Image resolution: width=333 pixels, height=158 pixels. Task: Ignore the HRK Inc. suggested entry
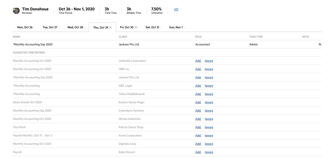pos(209,69)
